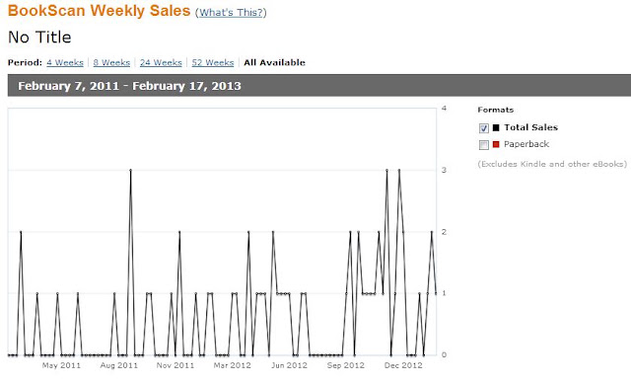Click the Sep 2012 x-axis label
The height and width of the screenshot is (383, 631).
pyautogui.click(x=346, y=365)
